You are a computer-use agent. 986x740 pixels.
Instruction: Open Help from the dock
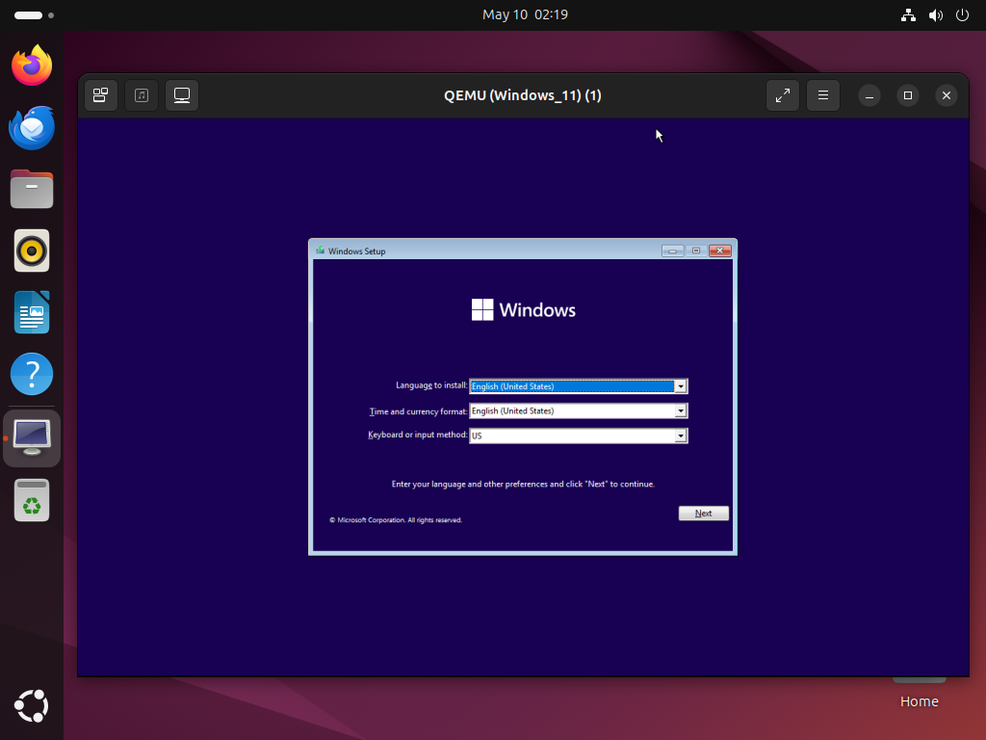point(32,374)
